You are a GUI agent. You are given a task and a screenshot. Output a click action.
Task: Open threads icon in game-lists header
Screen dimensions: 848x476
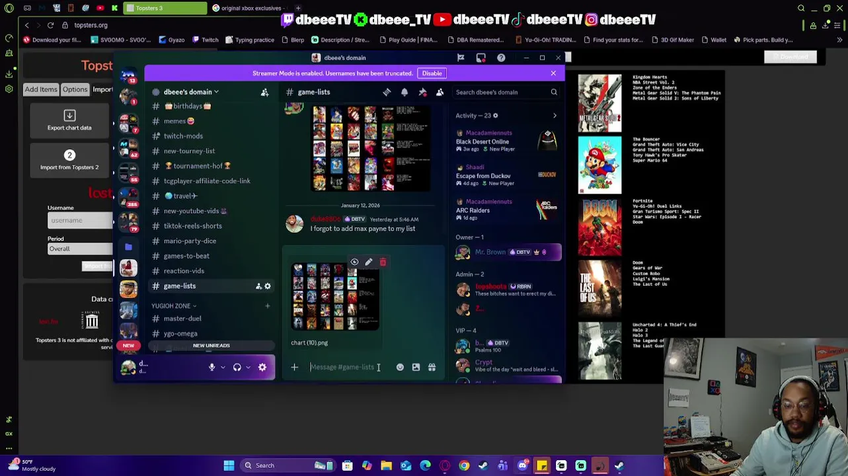click(387, 93)
